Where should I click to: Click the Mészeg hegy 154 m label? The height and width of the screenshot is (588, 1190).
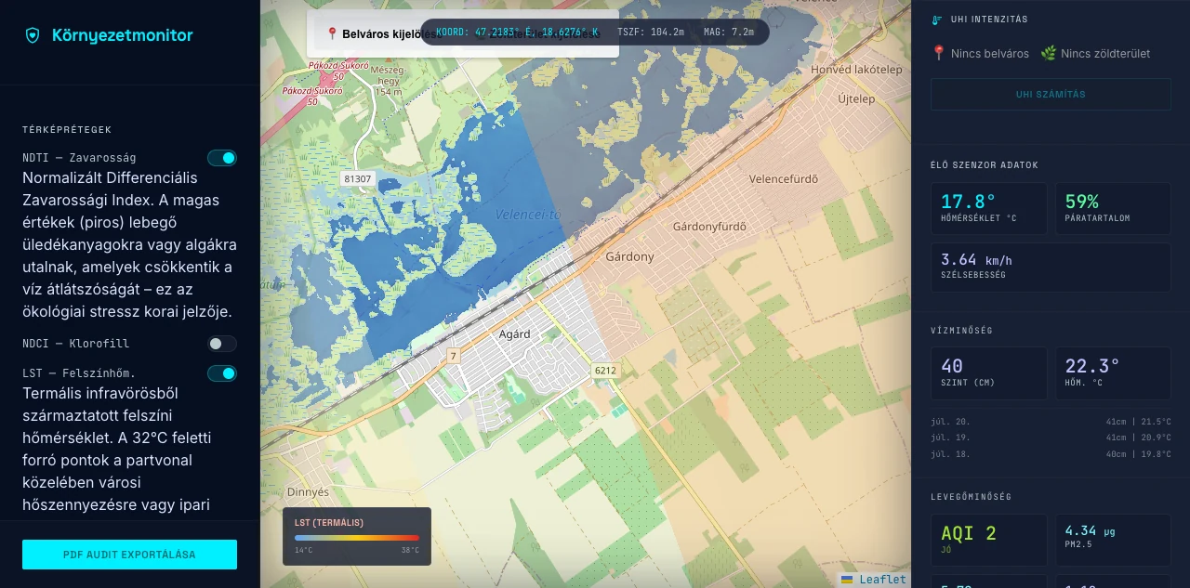coord(388,81)
